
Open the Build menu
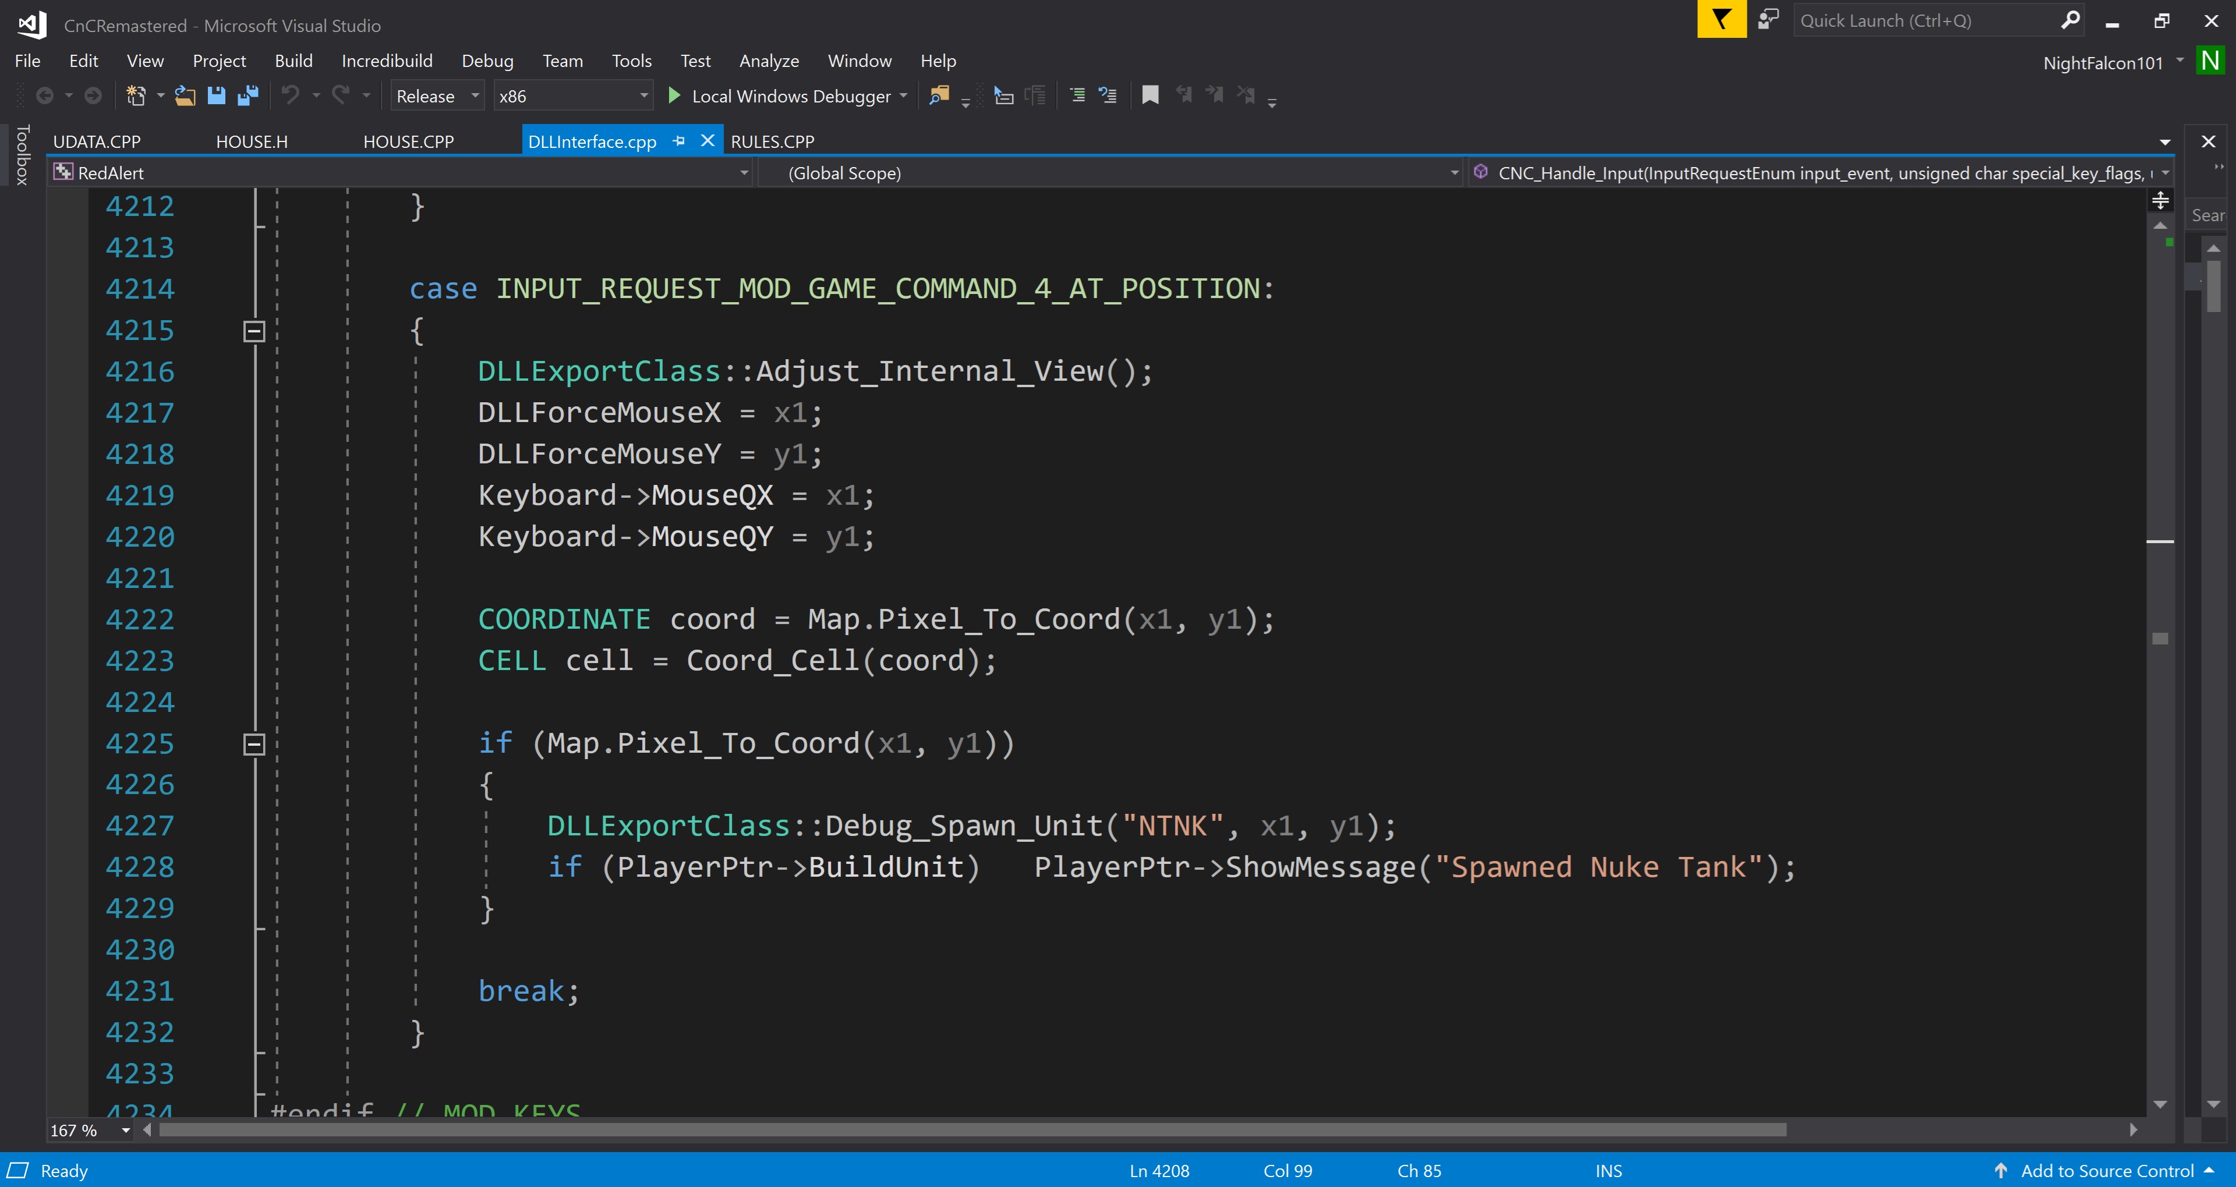[293, 61]
